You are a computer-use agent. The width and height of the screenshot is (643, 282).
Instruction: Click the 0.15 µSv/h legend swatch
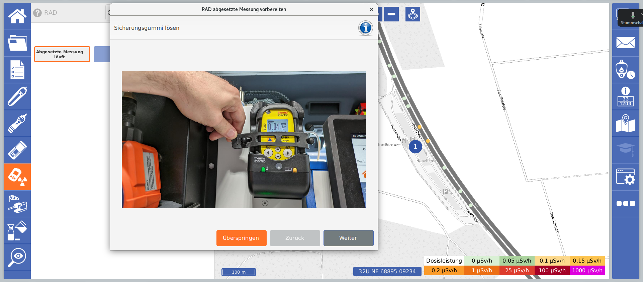pyautogui.click(x=587, y=261)
